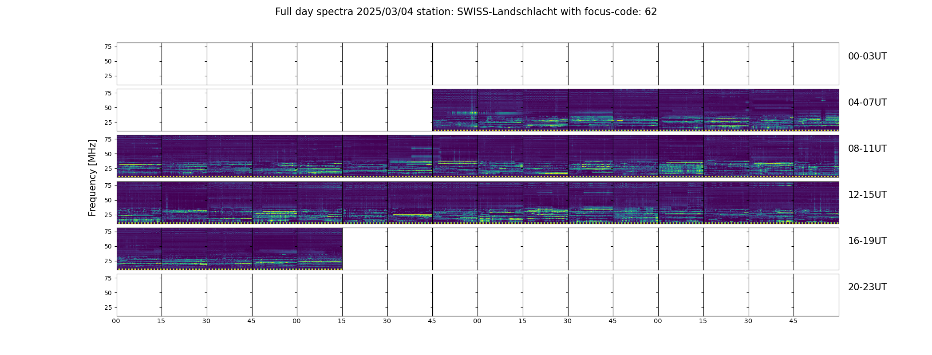Click the "75" tick label of the 04-07UT row

[108, 93]
